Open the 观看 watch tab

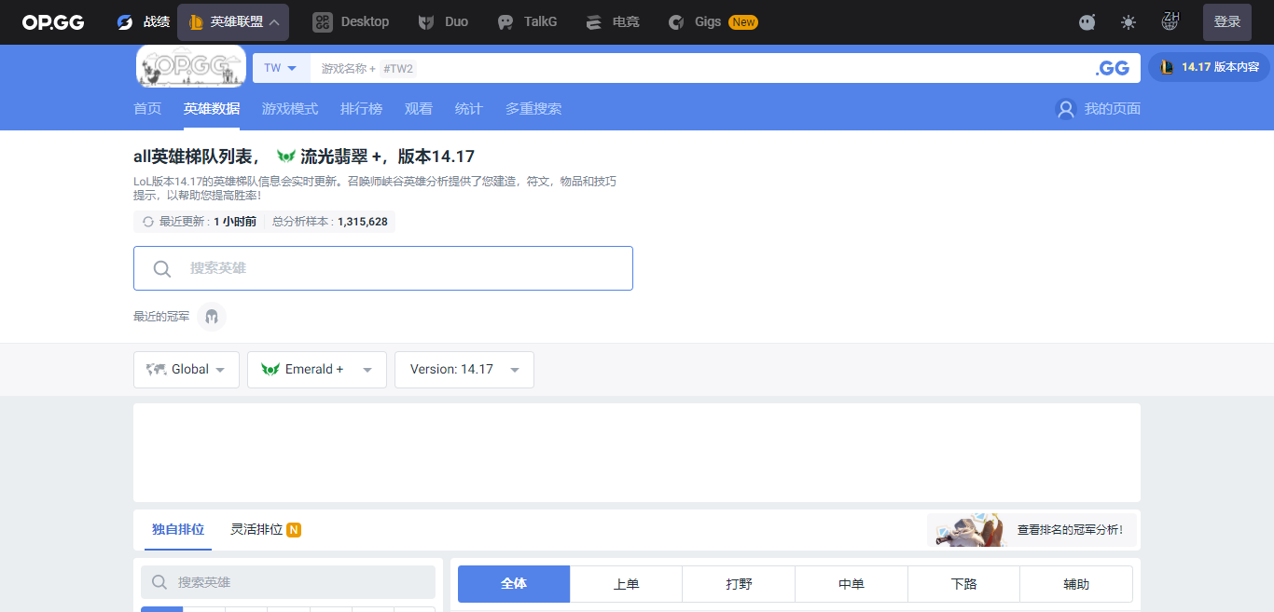coord(419,109)
